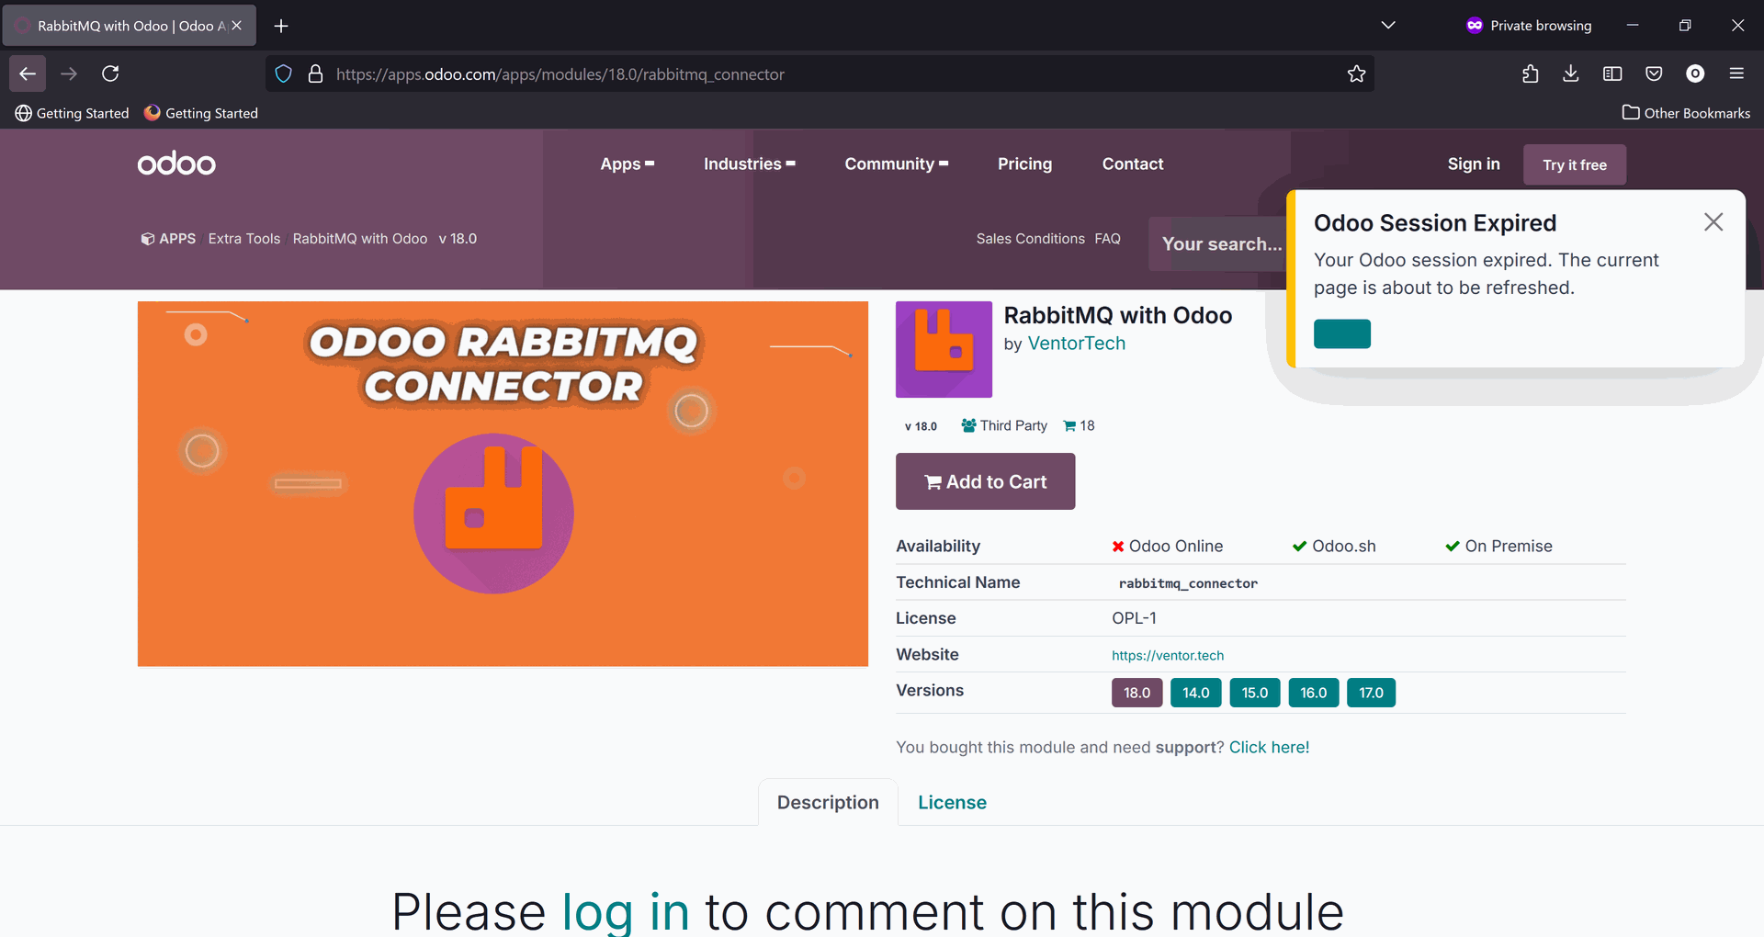Open the extensions puzzle icon
Image resolution: width=1764 pixels, height=937 pixels.
click(1530, 73)
